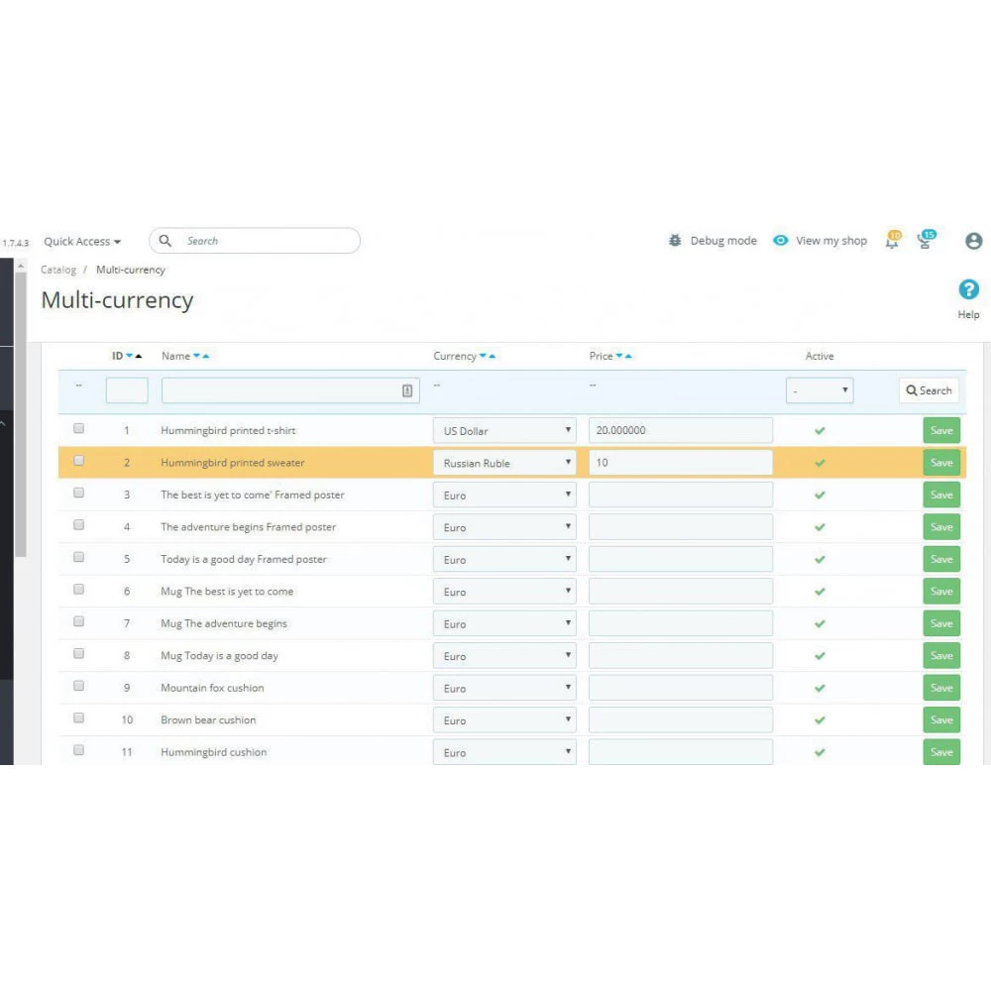Click the Multi-currency breadcrumb

[x=131, y=270]
